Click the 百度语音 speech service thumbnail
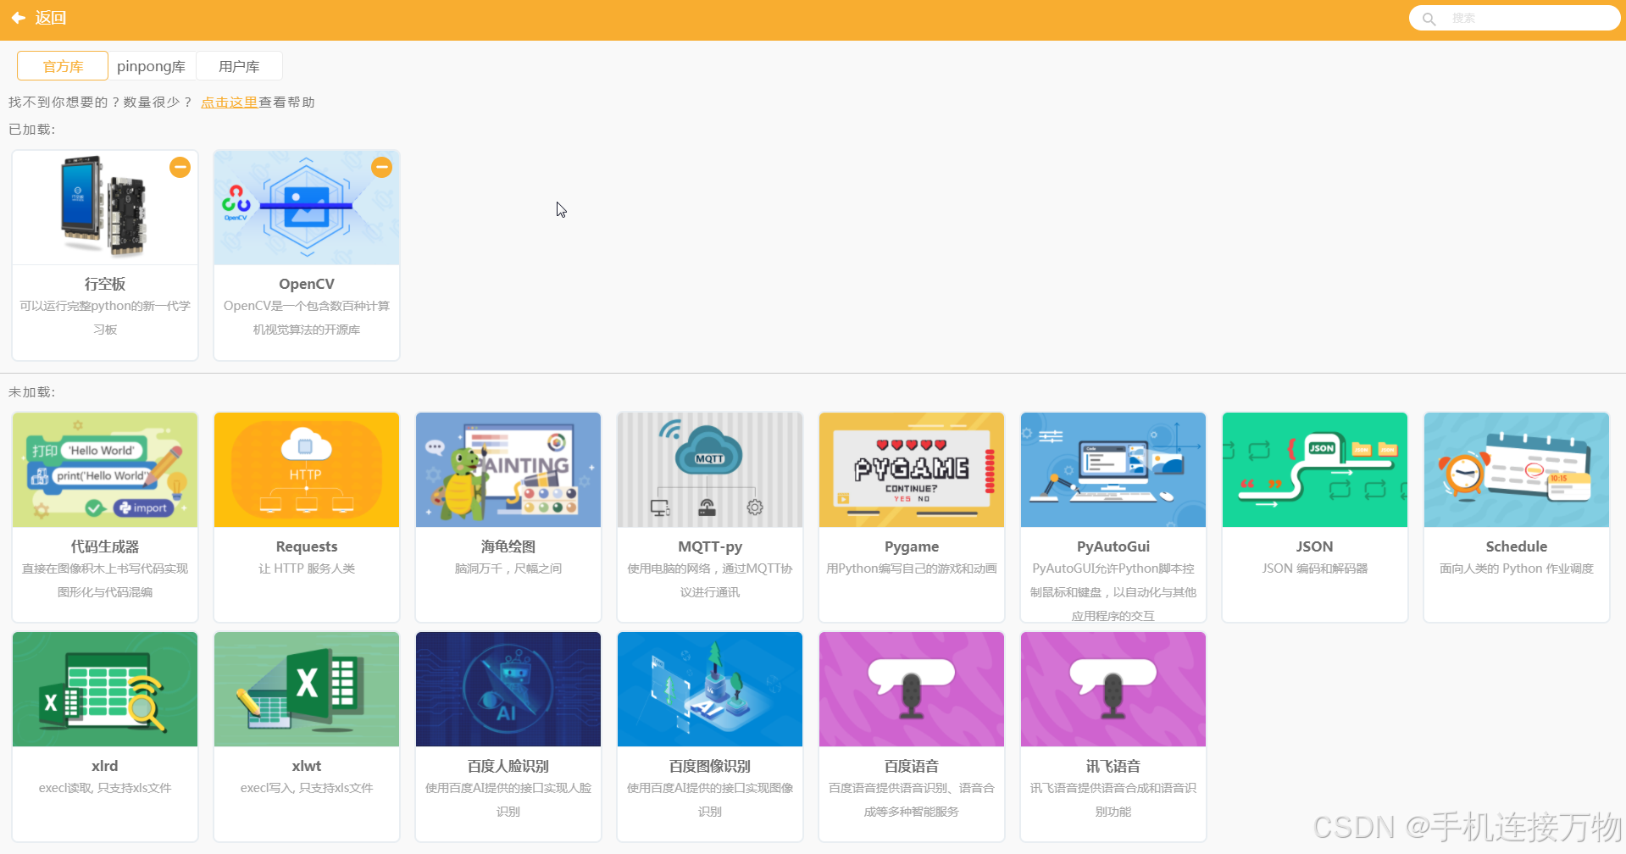 [911, 689]
